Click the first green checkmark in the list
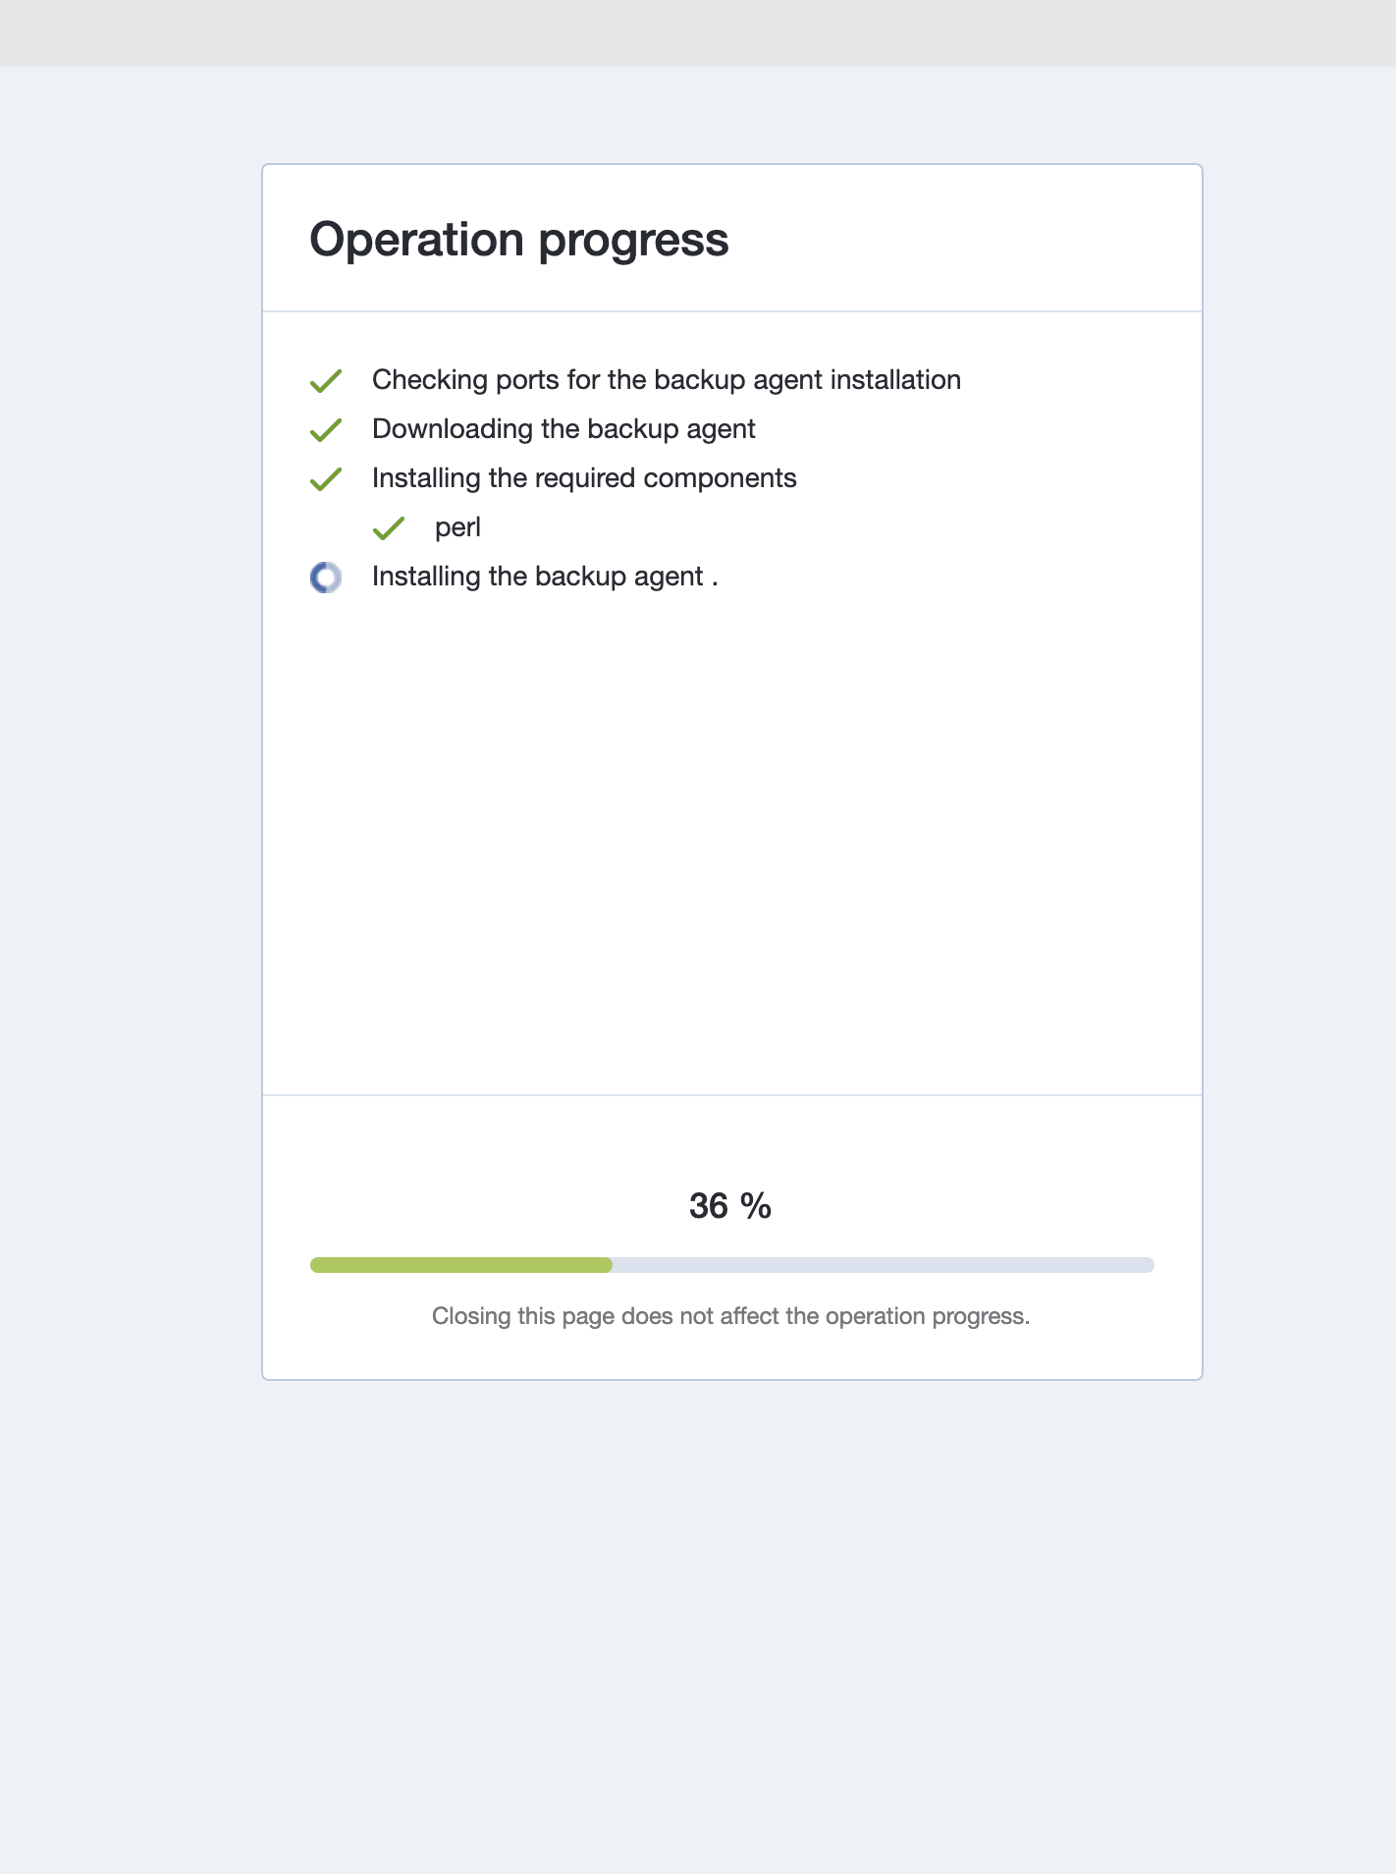 (326, 381)
